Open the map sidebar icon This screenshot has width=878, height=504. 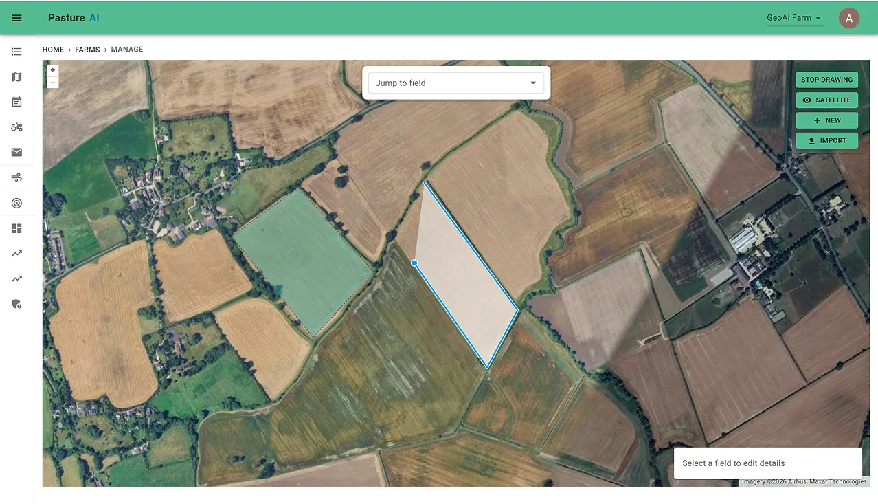pyautogui.click(x=16, y=77)
